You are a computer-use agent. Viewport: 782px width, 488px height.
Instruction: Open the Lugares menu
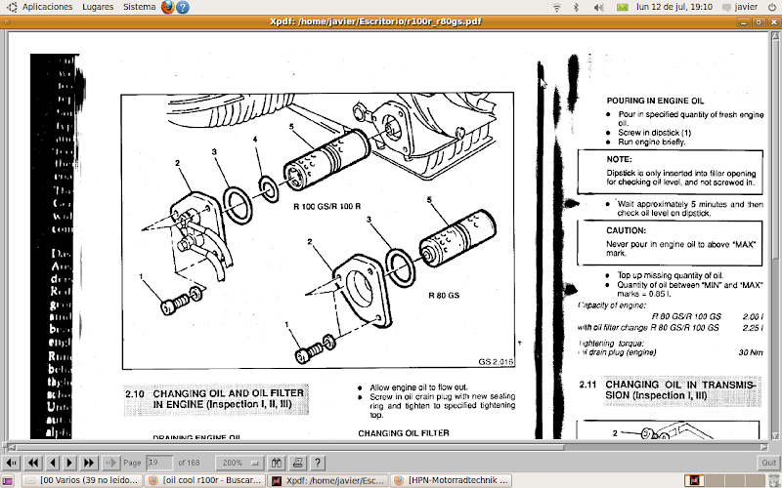coord(98,7)
